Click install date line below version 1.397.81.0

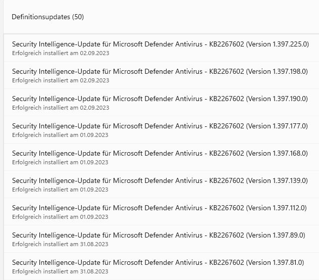60,271
